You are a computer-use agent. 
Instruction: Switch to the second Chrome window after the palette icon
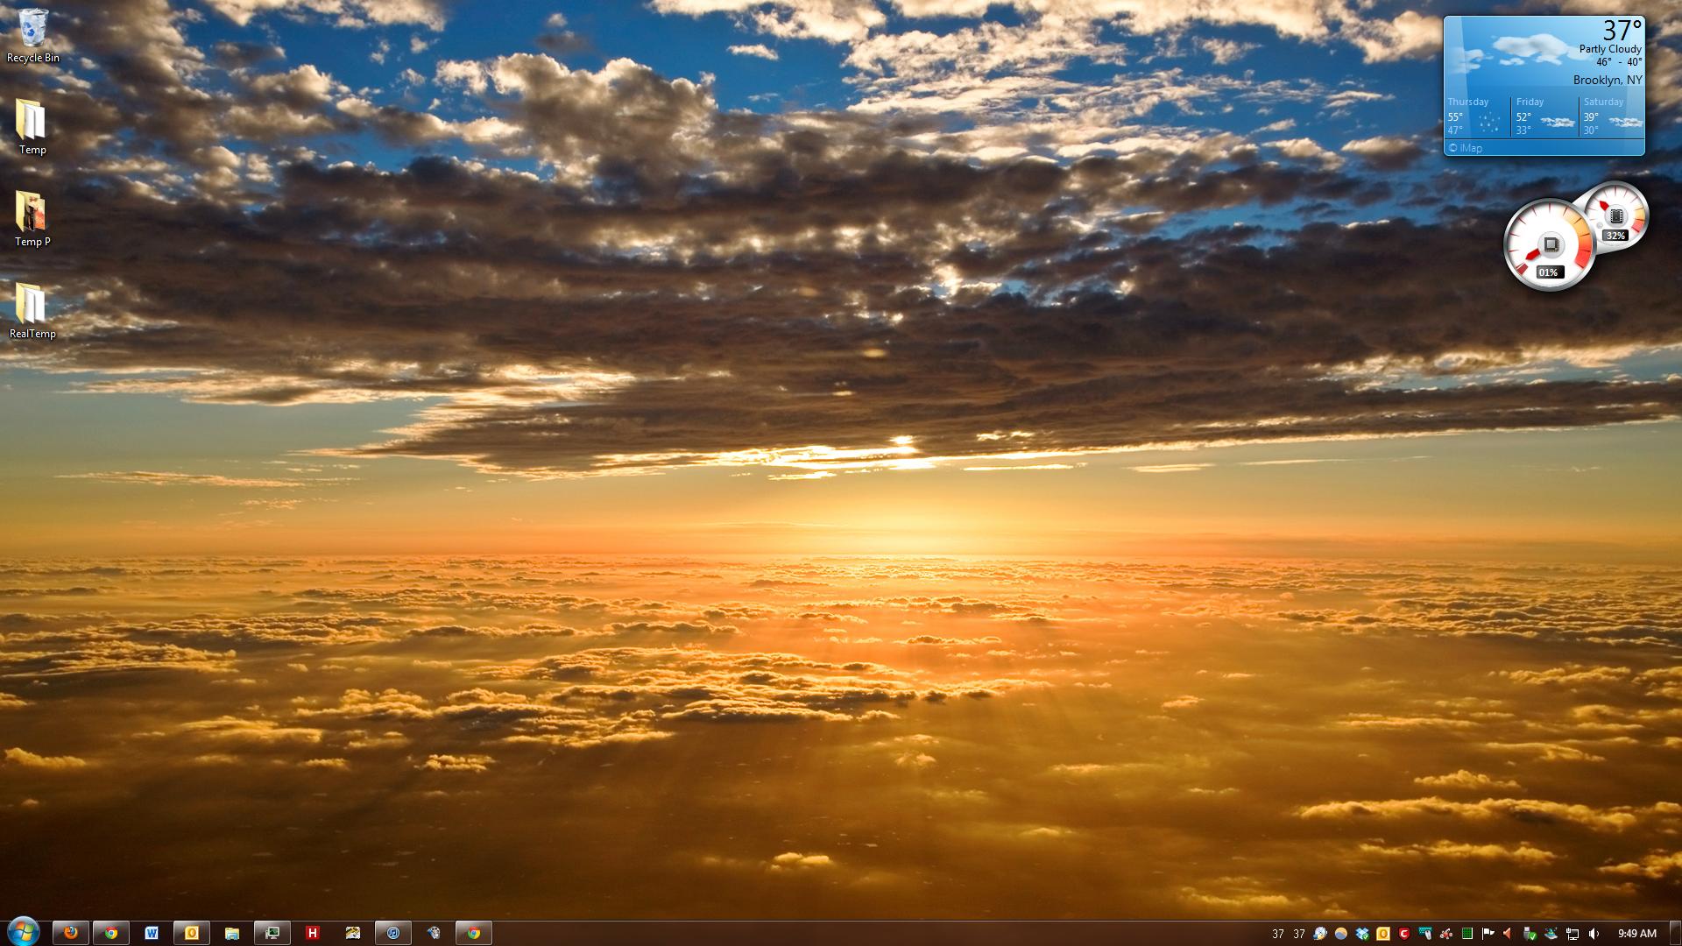click(474, 933)
